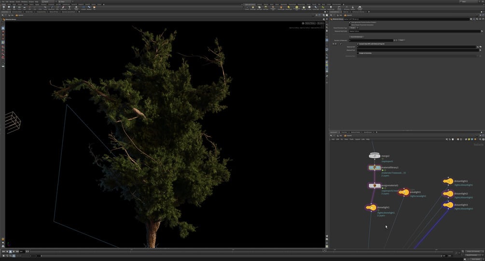Open the Parent Primitive Type dropdown
This screenshot has width=485, height=261.
(x=353, y=28)
